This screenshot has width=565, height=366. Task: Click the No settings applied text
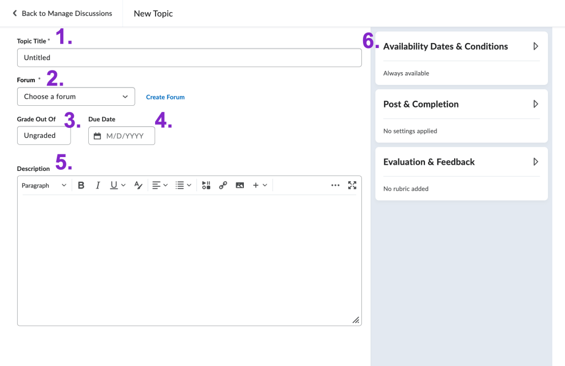point(410,131)
